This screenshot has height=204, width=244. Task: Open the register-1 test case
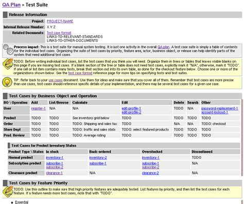pyautogui.click(x=39, y=108)
